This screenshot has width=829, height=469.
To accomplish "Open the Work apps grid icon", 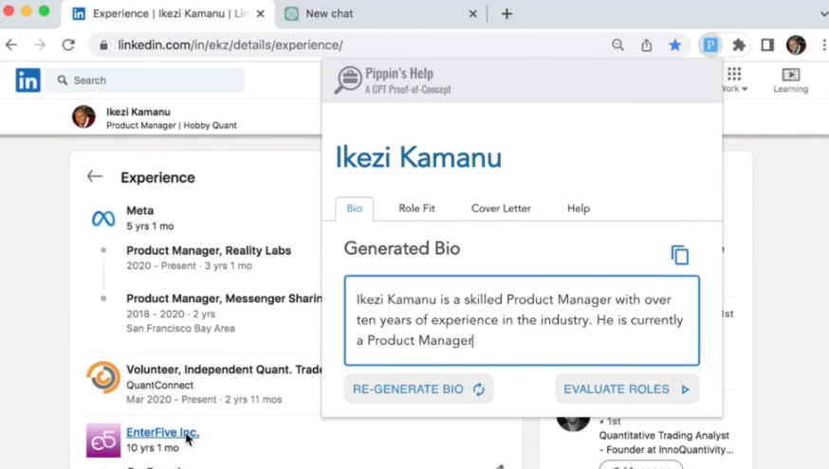I will (x=734, y=74).
